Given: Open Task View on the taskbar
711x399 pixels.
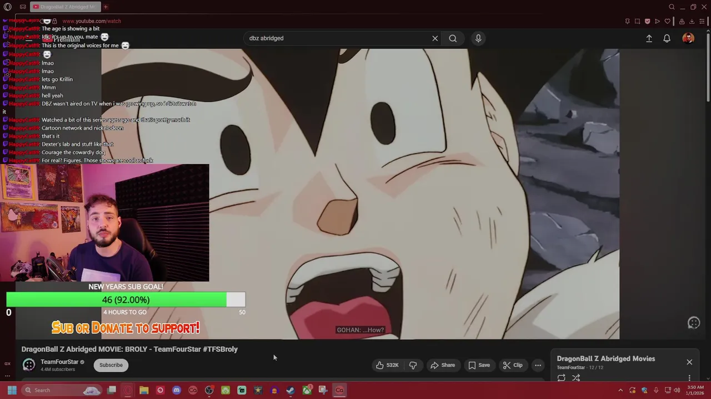Looking at the screenshot, I should point(112,390).
